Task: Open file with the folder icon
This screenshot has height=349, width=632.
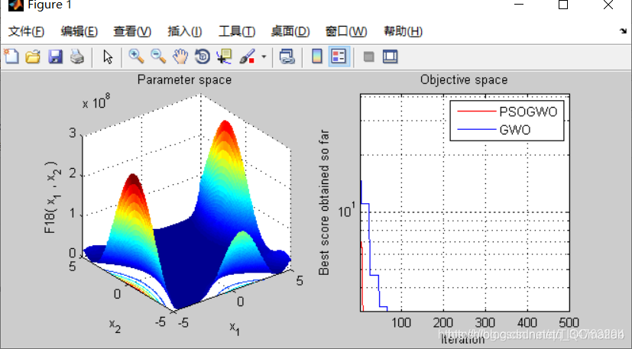Action: click(x=33, y=57)
